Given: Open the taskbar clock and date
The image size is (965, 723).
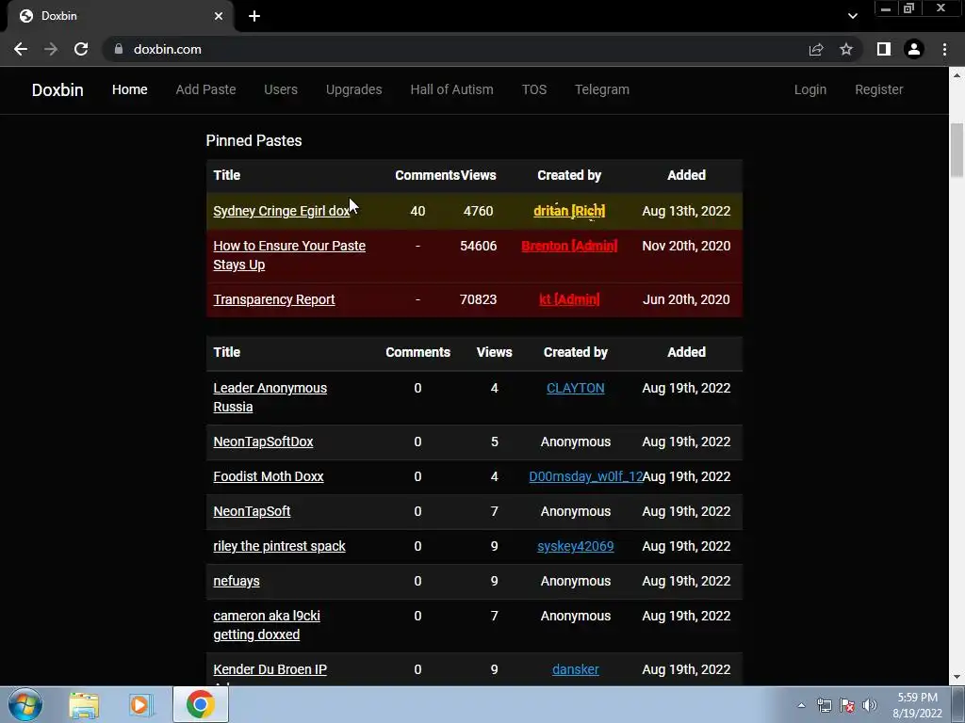Looking at the screenshot, I should point(917,705).
